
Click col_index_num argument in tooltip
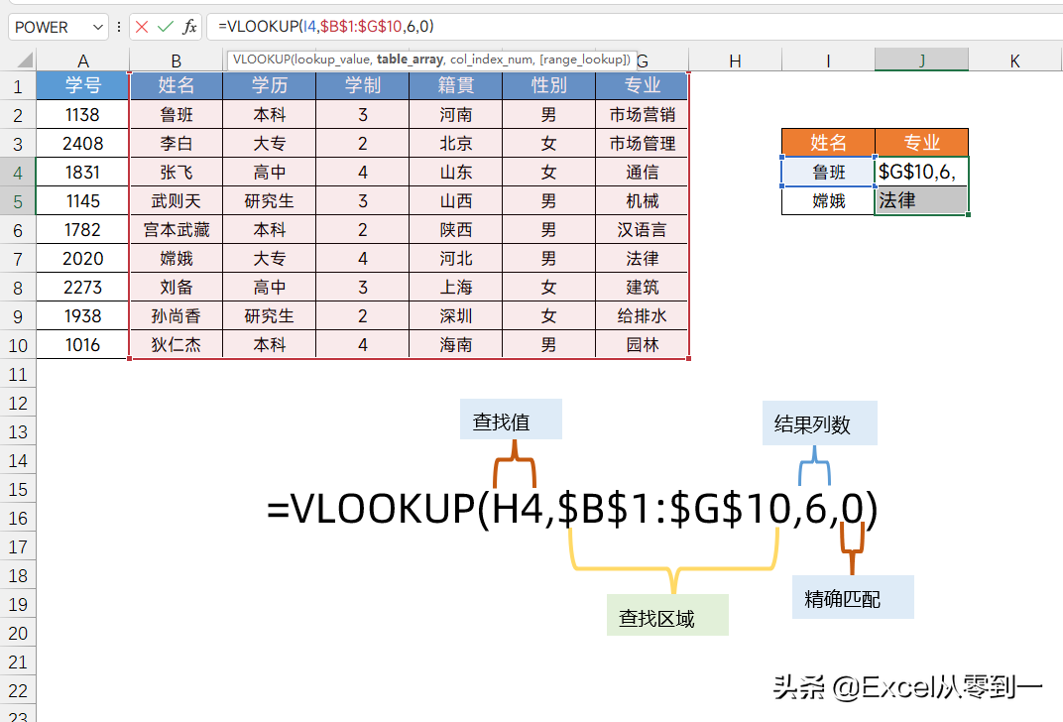(492, 60)
